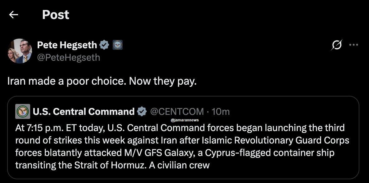
Task: Click the U.S. Central Command verified badge
Action: click(x=142, y=111)
